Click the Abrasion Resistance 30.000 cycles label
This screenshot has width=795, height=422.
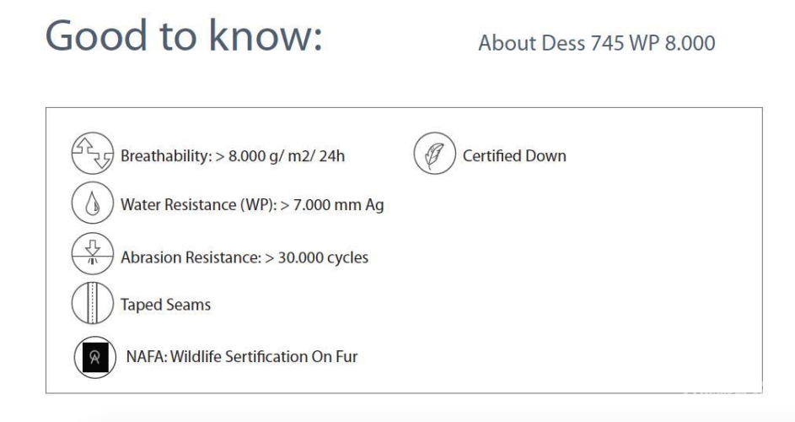point(244,257)
